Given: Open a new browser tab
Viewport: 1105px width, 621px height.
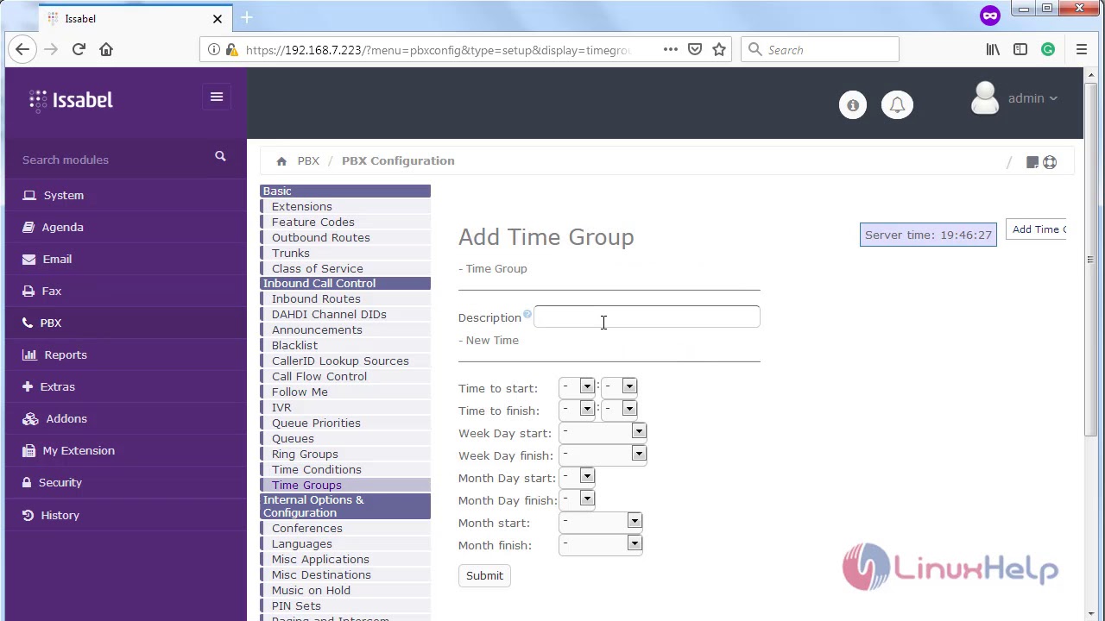Looking at the screenshot, I should 246,17.
